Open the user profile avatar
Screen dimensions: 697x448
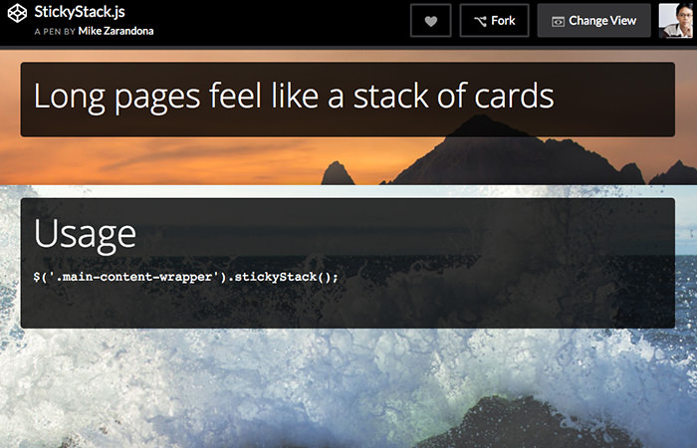point(676,21)
